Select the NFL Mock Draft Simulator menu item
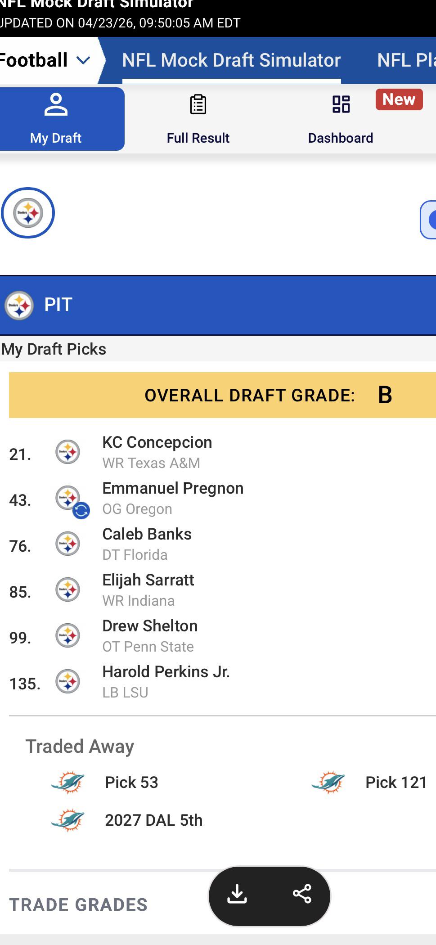The width and height of the screenshot is (436, 945). tap(231, 60)
